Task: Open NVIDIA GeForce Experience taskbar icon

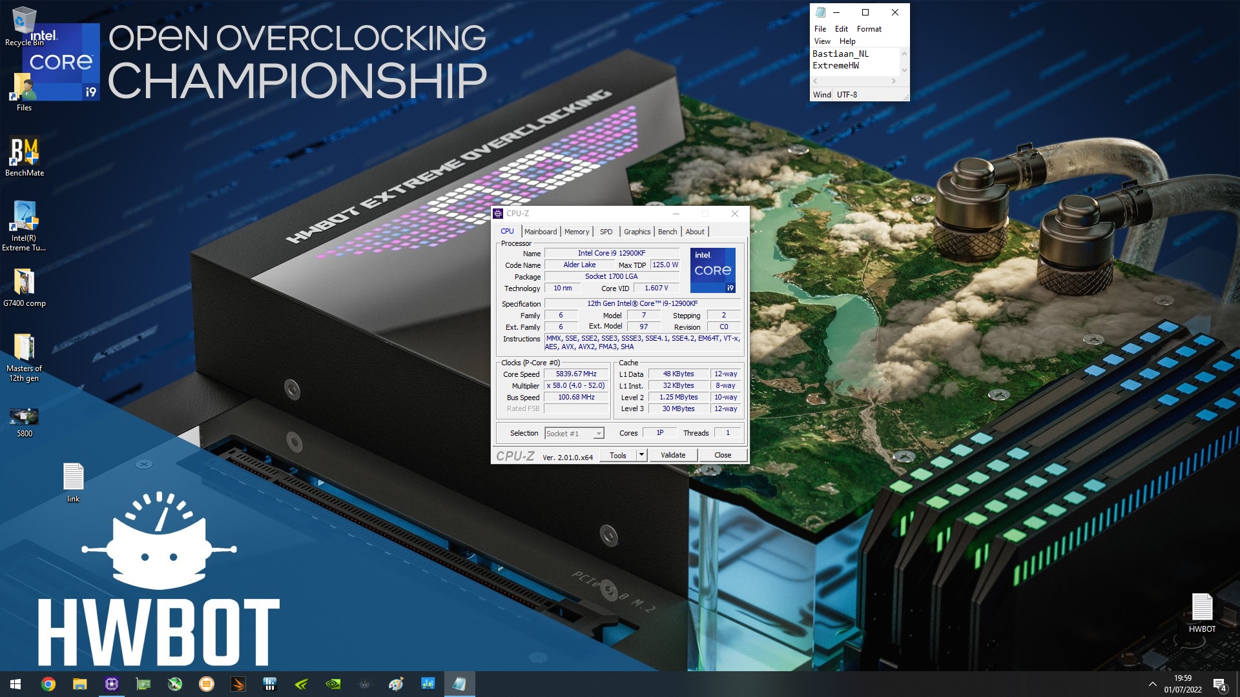Action: 301,684
